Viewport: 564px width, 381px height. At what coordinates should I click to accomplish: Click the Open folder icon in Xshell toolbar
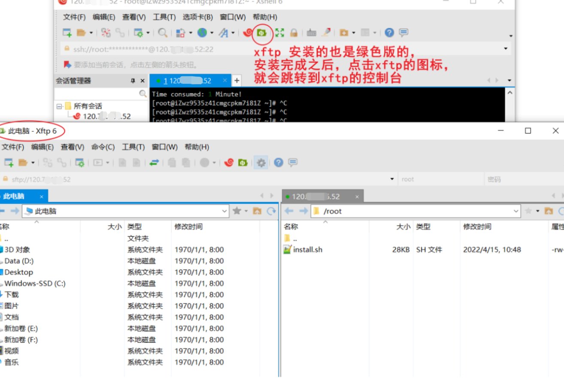[x=82, y=33]
